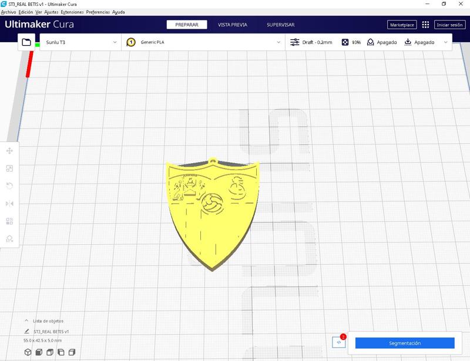Click pencil icon next to ST3_REAL BETIS v1
The width and height of the screenshot is (470, 361).
[x=26, y=331]
